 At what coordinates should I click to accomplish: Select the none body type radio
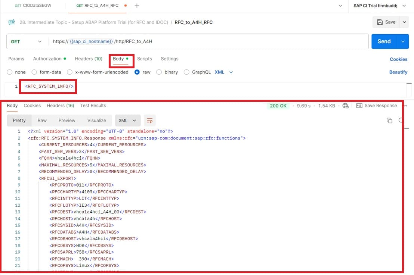pos(10,72)
